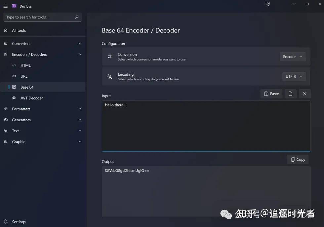Click the Base 64 sidebar icon

14,87
